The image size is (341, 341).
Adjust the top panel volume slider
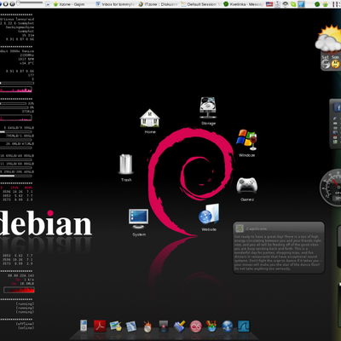30,3
